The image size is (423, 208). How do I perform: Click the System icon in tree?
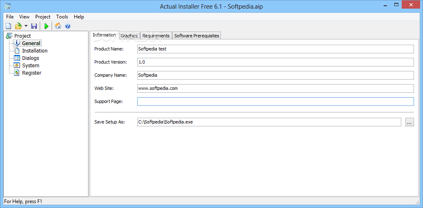(x=17, y=65)
